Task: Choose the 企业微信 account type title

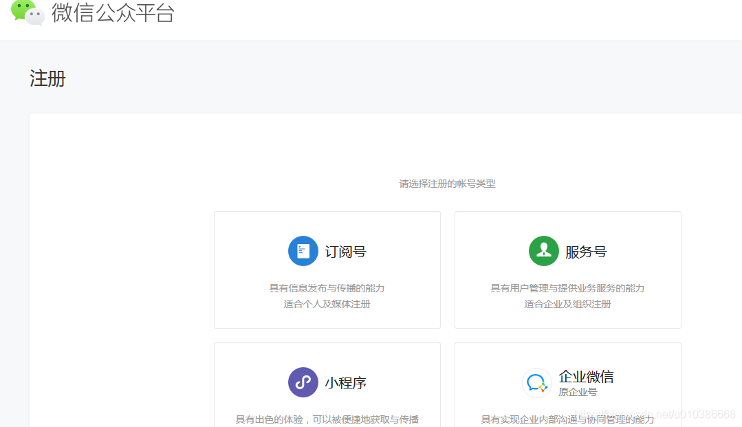Action: [586, 376]
